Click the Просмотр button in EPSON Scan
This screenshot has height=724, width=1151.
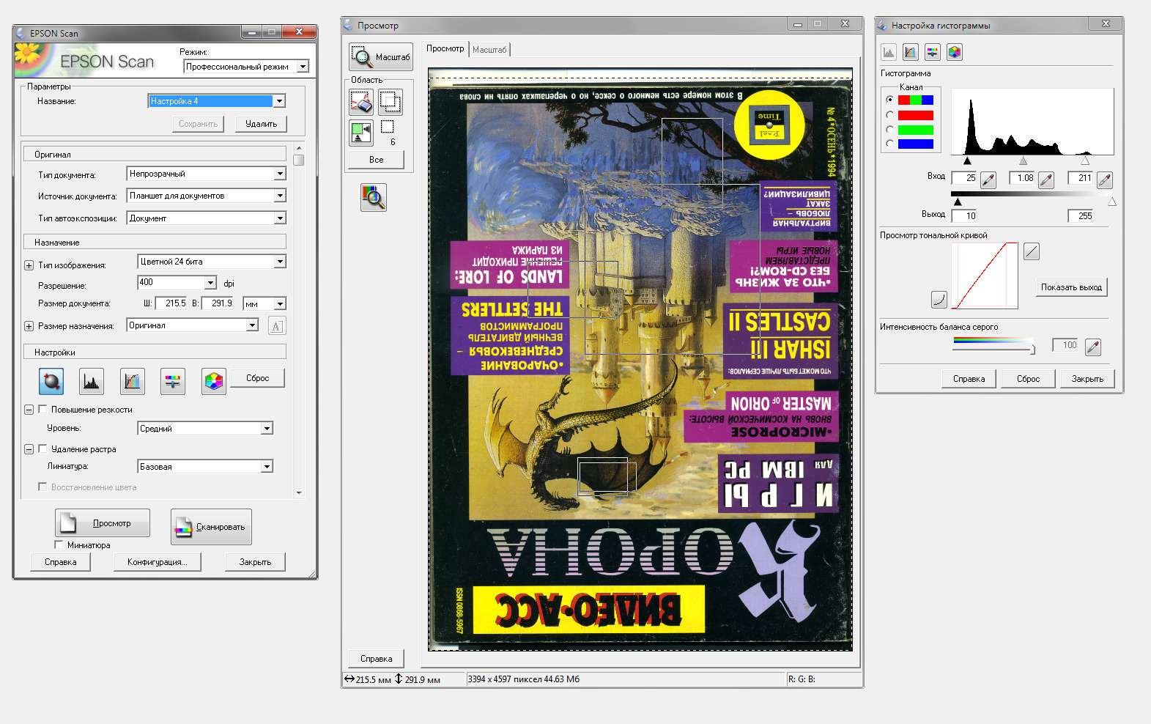click(x=103, y=523)
